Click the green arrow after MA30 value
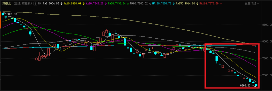Screen dimensions: 272x91 coord(128,3)
